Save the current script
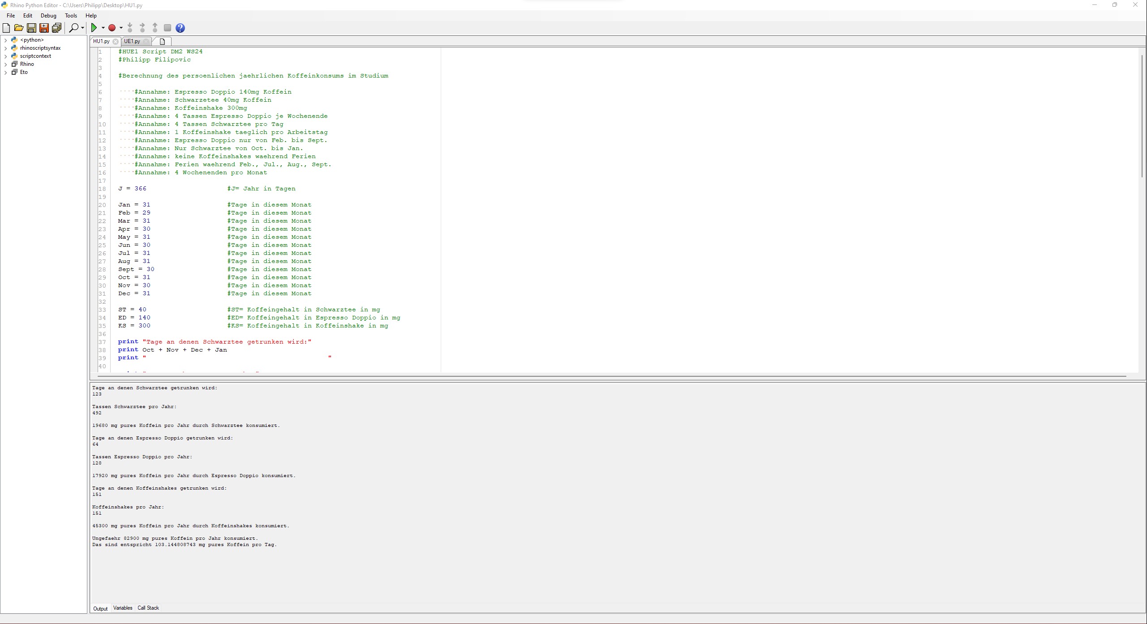This screenshot has height=624, width=1147. pyautogui.click(x=31, y=28)
